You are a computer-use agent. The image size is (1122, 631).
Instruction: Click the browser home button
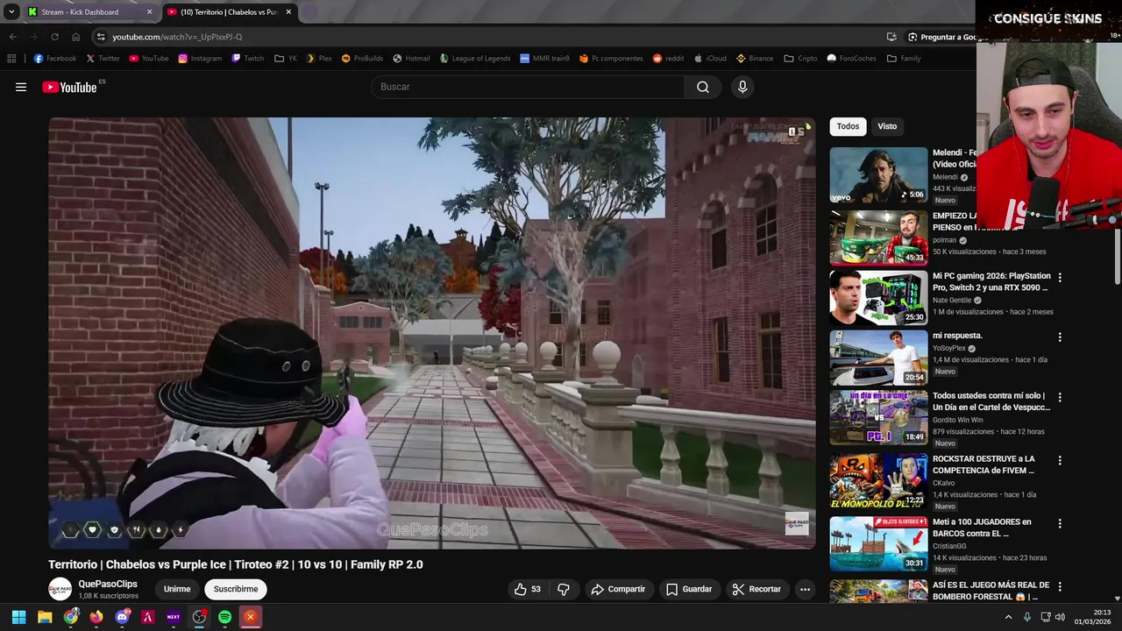(75, 37)
